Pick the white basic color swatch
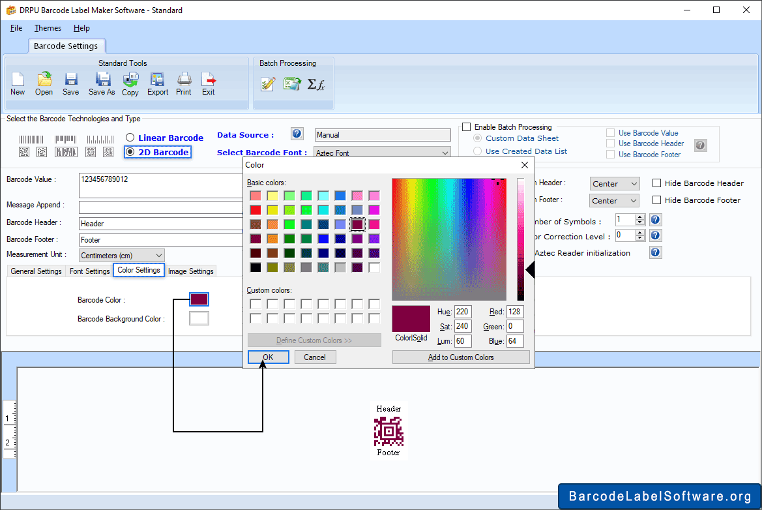The image size is (762, 510). pyautogui.click(x=374, y=267)
